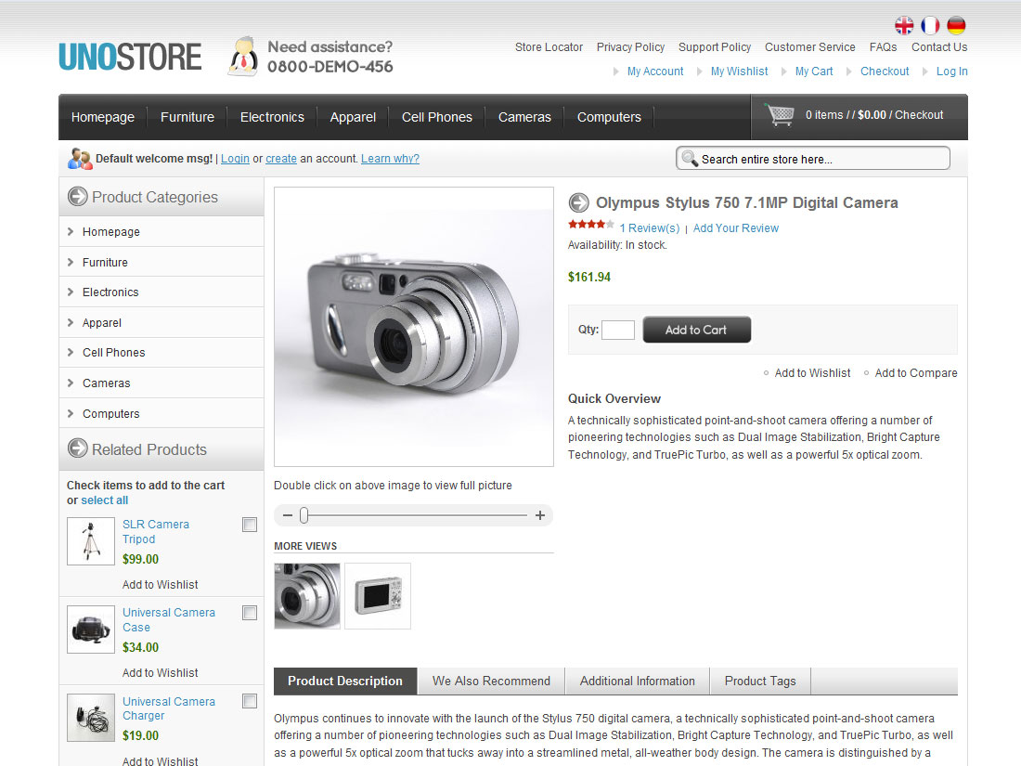Viewport: 1021px width, 766px height.
Task: Switch to the Product Tags tab
Action: pos(760,682)
